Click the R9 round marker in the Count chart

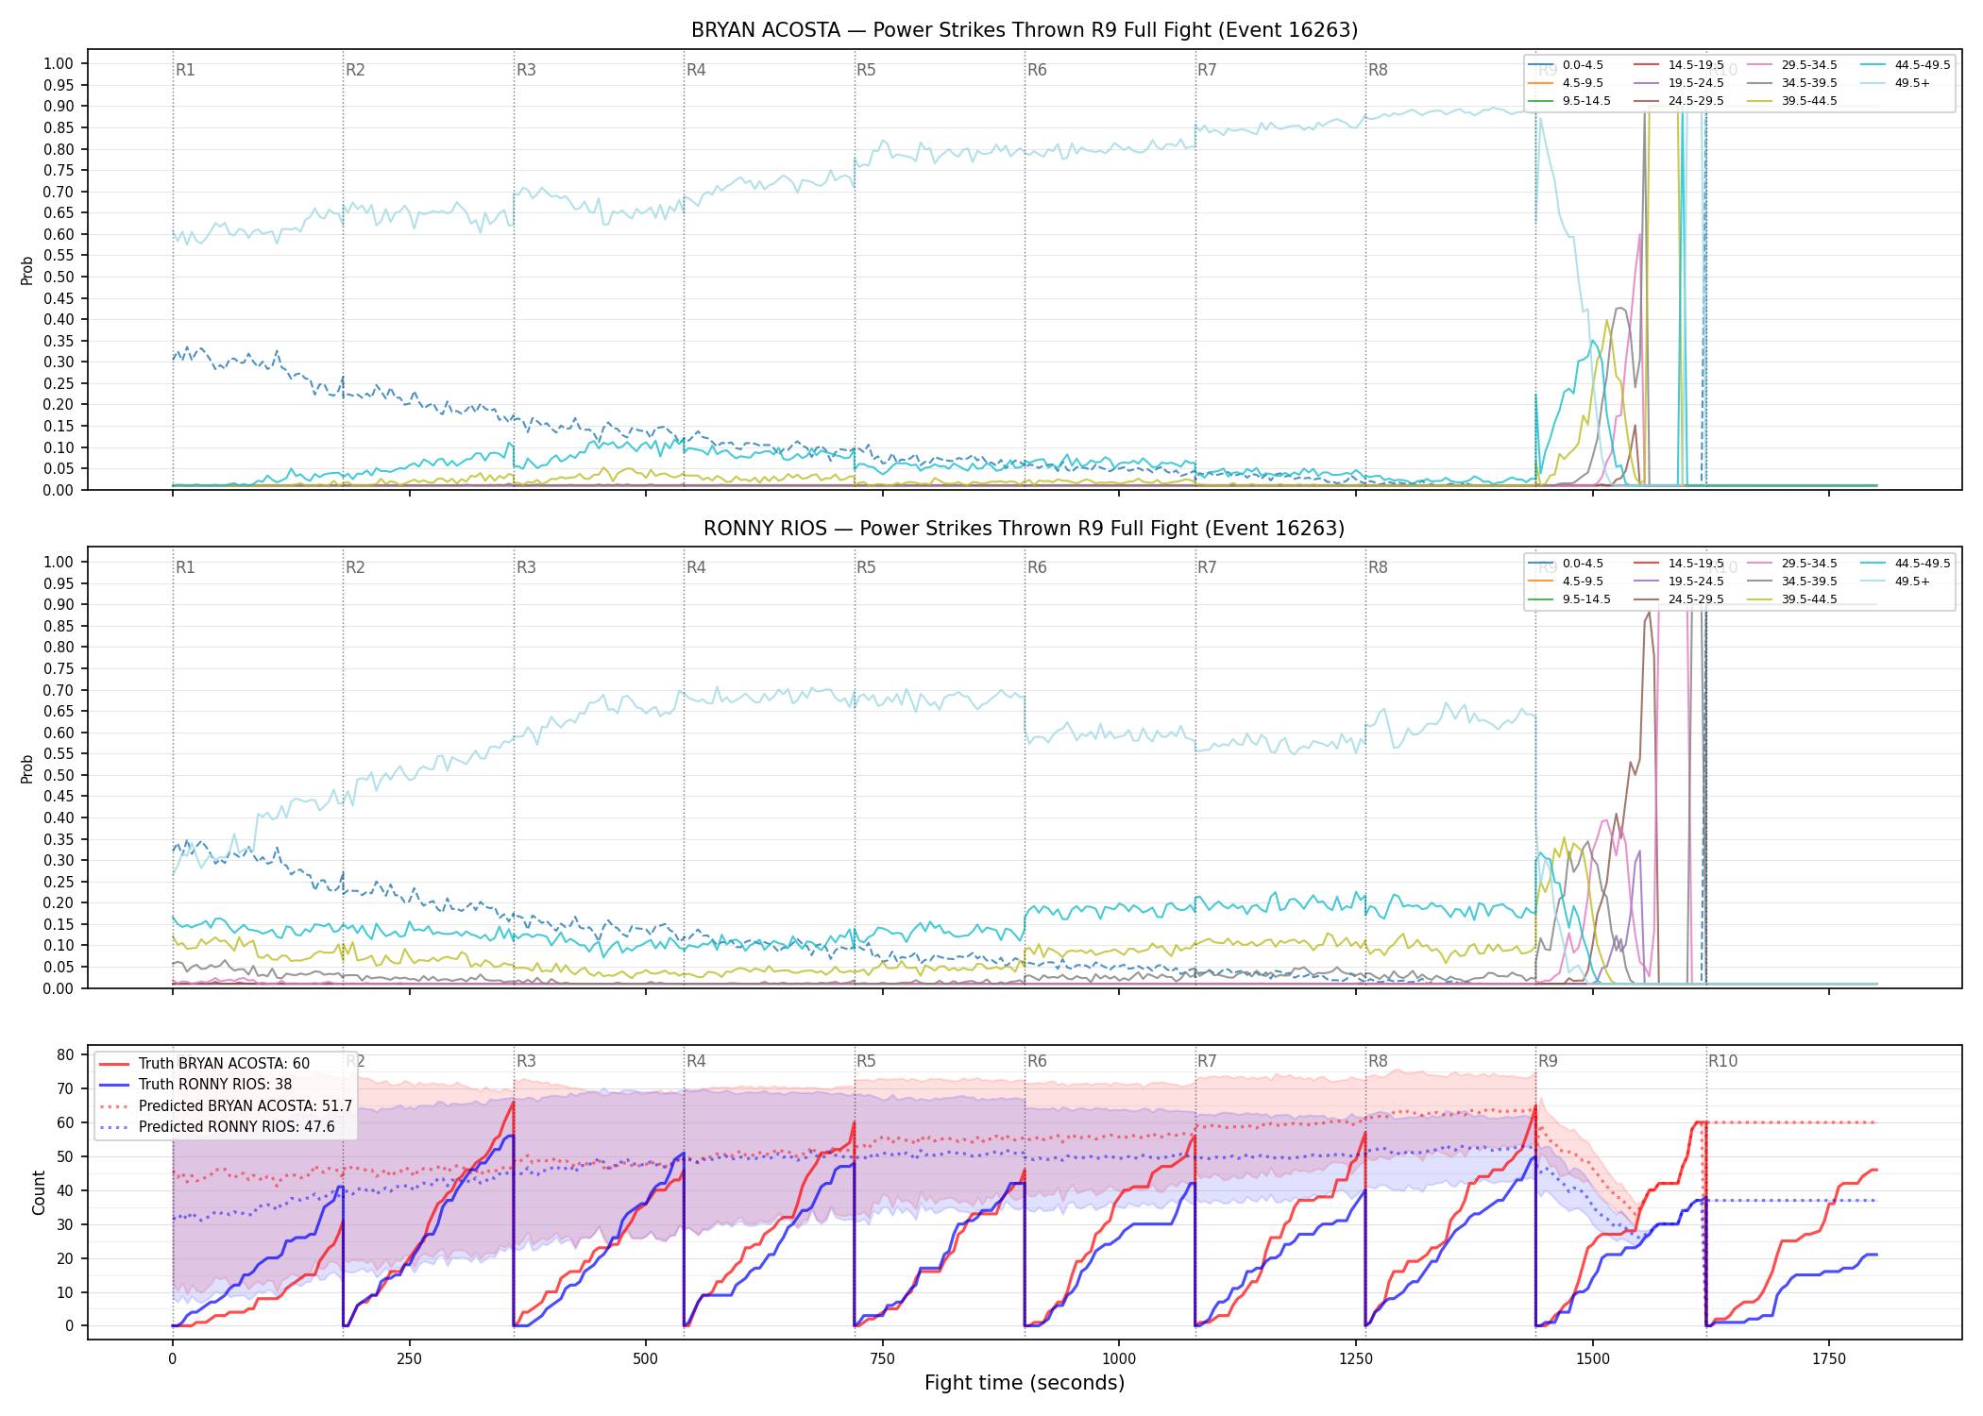click(1548, 1061)
